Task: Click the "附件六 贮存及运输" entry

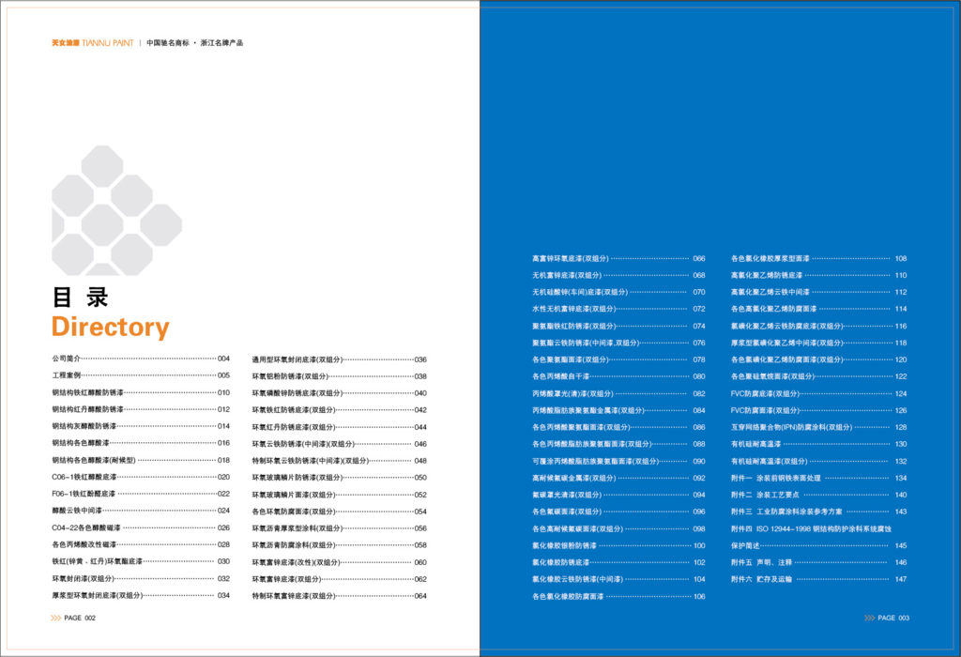Action: [818, 579]
